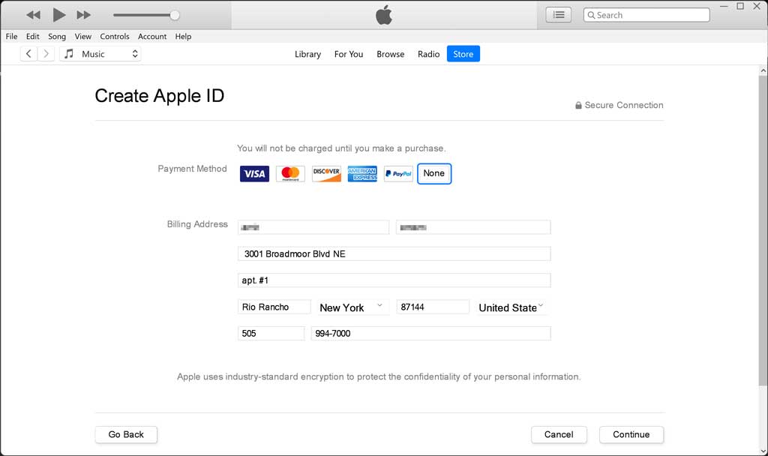
Task: Go forward with the right chevron
Action: click(x=46, y=54)
